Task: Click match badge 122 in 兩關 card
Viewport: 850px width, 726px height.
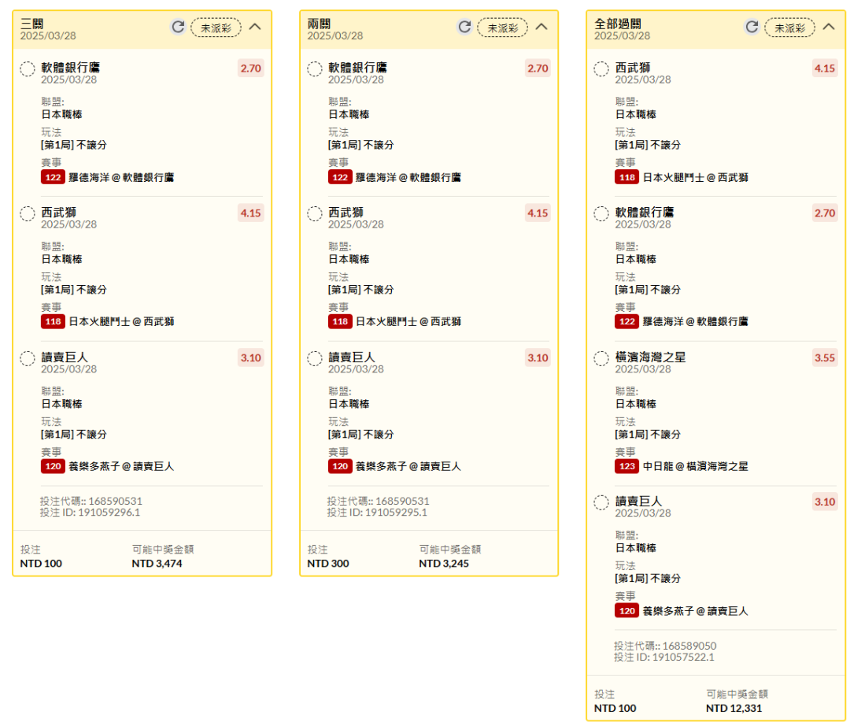Action: click(340, 177)
